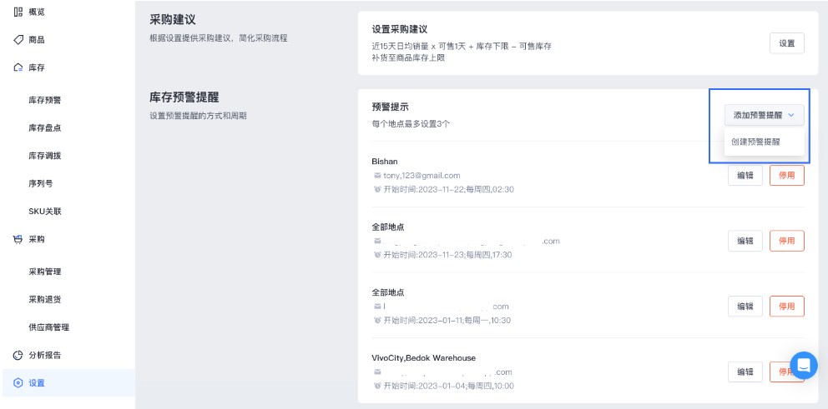Click 编辑 for the 2023-01-11 全部地点 alert
Viewport: 828px width, 409px height.
pyautogui.click(x=745, y=307)
